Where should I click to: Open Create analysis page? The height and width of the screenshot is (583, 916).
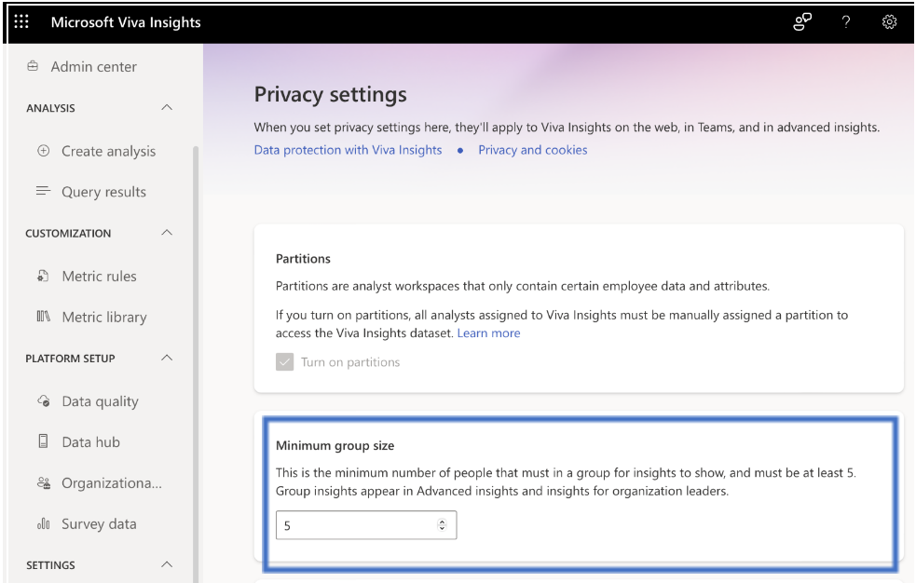(109, 151)
